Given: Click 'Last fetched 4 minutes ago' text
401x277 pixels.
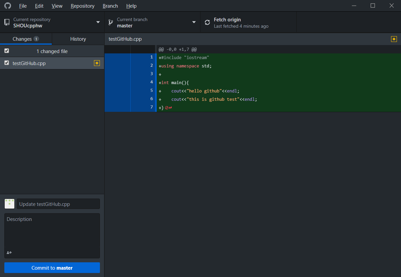Looking at the screenshot, I should [241, 26].
